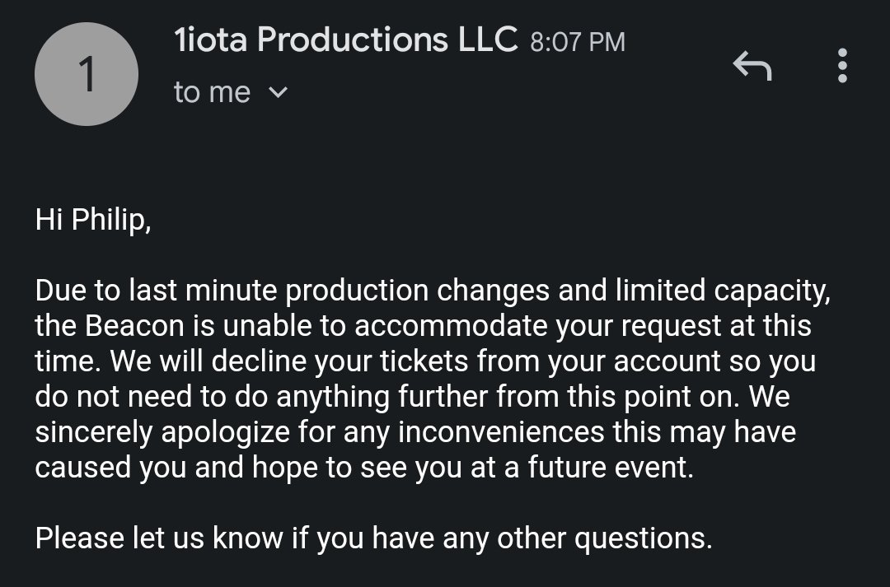
Task: Click the word 'Philip' in the greeting
Action: coord(110,220)
